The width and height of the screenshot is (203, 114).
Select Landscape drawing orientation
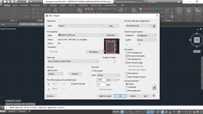click(x=127, y=87)
